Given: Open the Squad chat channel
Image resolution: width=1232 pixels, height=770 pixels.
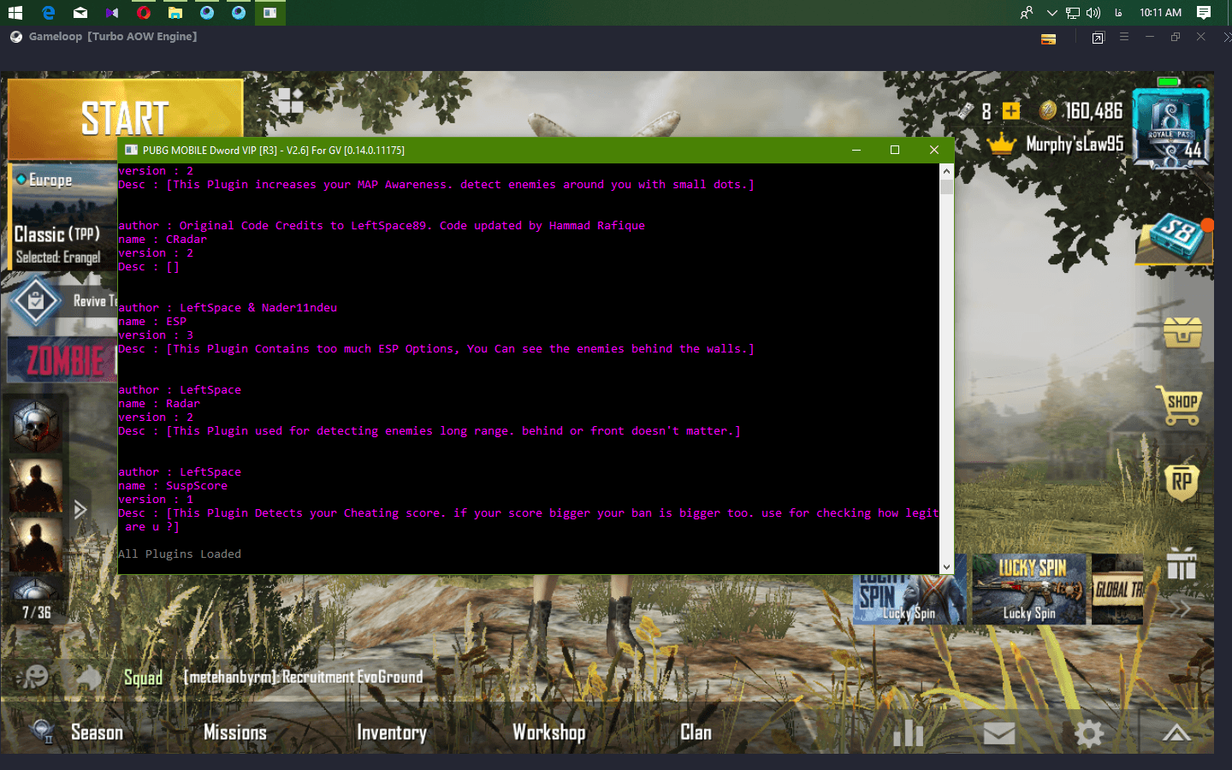Looking at the screenshot, I should tap(143, 678).
